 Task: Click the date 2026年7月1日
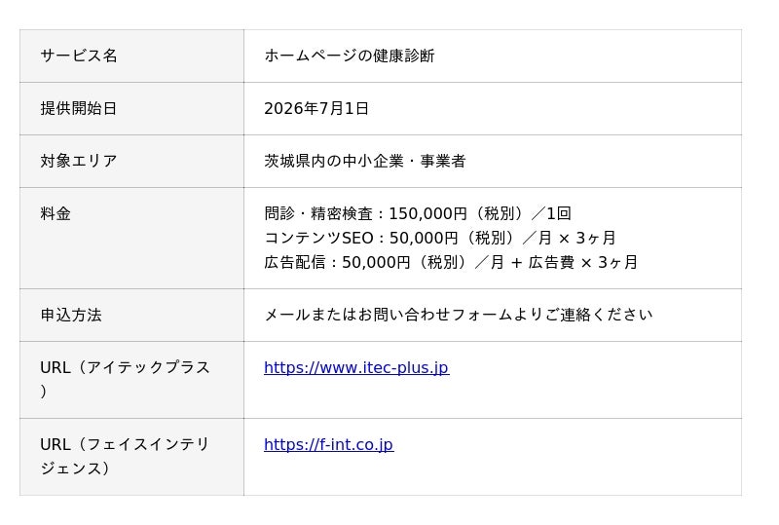(315, 108)
